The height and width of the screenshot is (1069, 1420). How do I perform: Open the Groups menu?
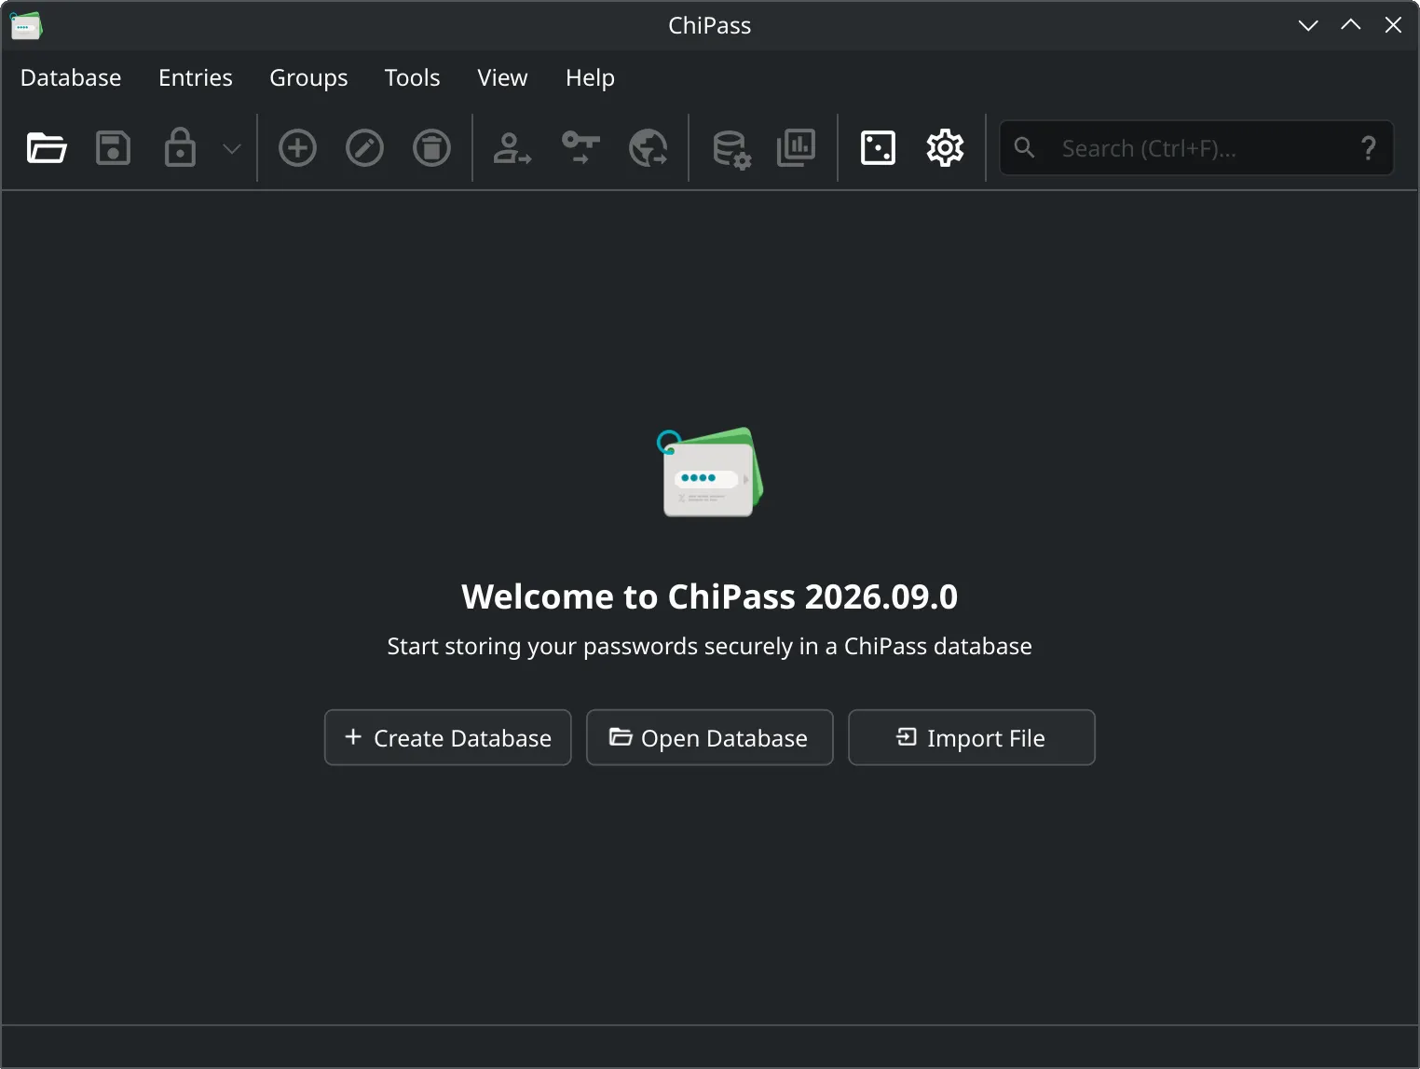click(x=308, y=77)
